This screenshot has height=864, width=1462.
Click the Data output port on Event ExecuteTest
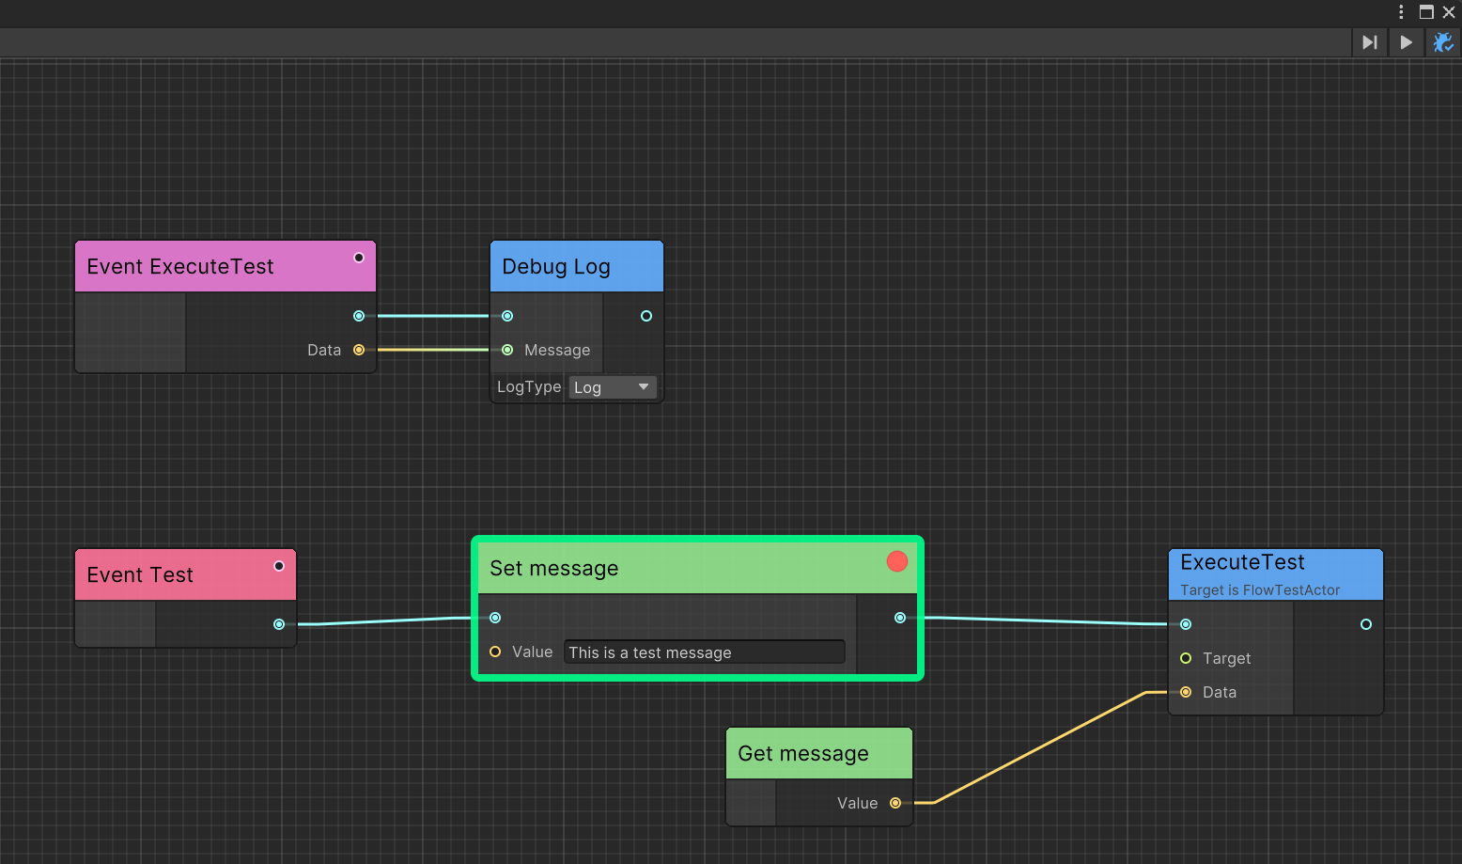click(x=359, y=350)
